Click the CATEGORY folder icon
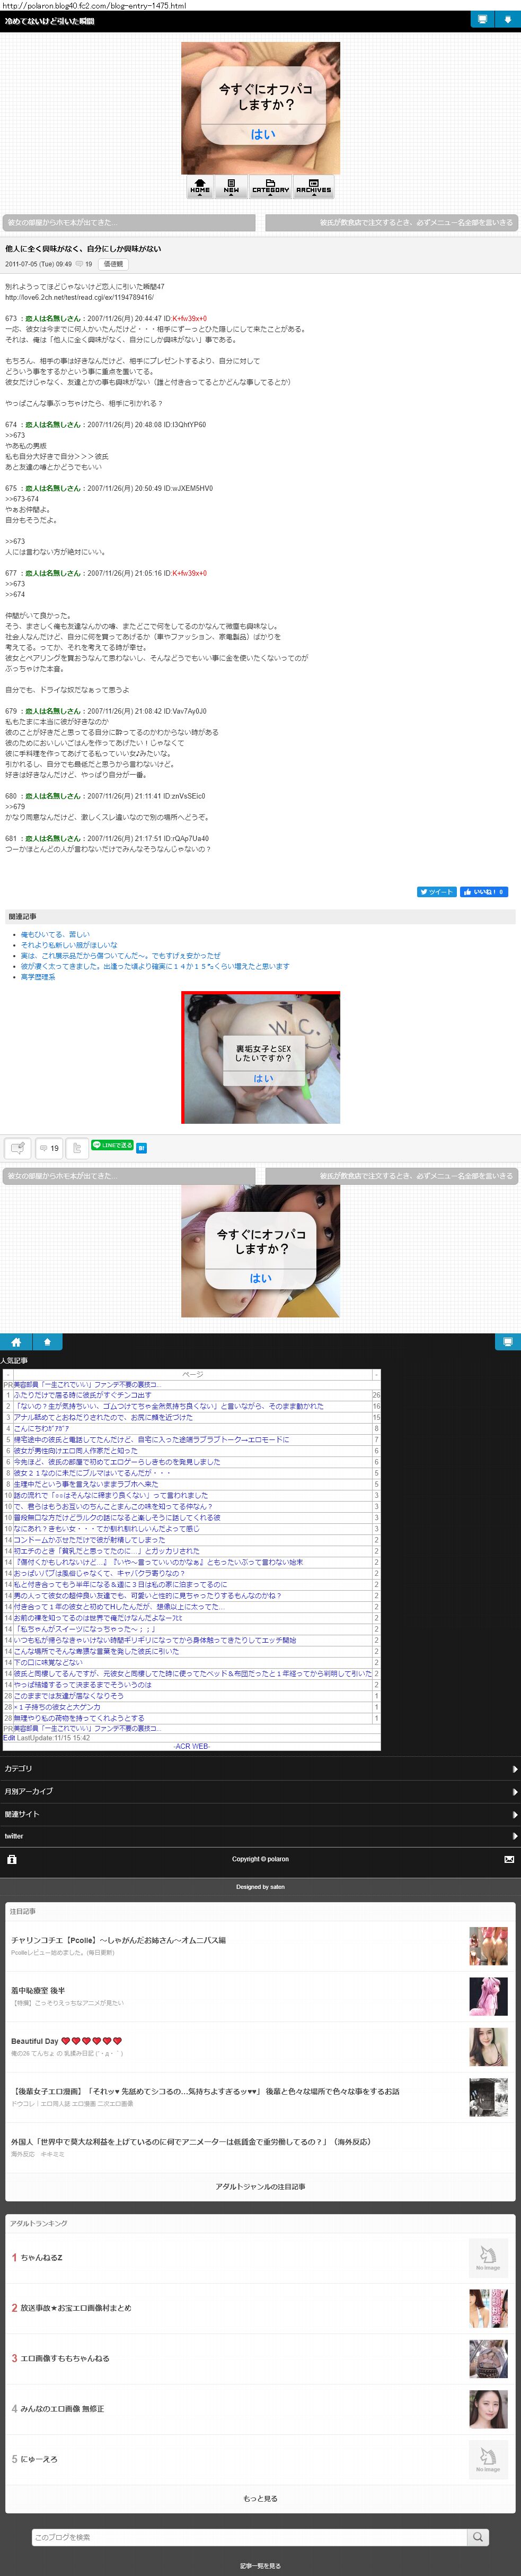 coord(270,186)
